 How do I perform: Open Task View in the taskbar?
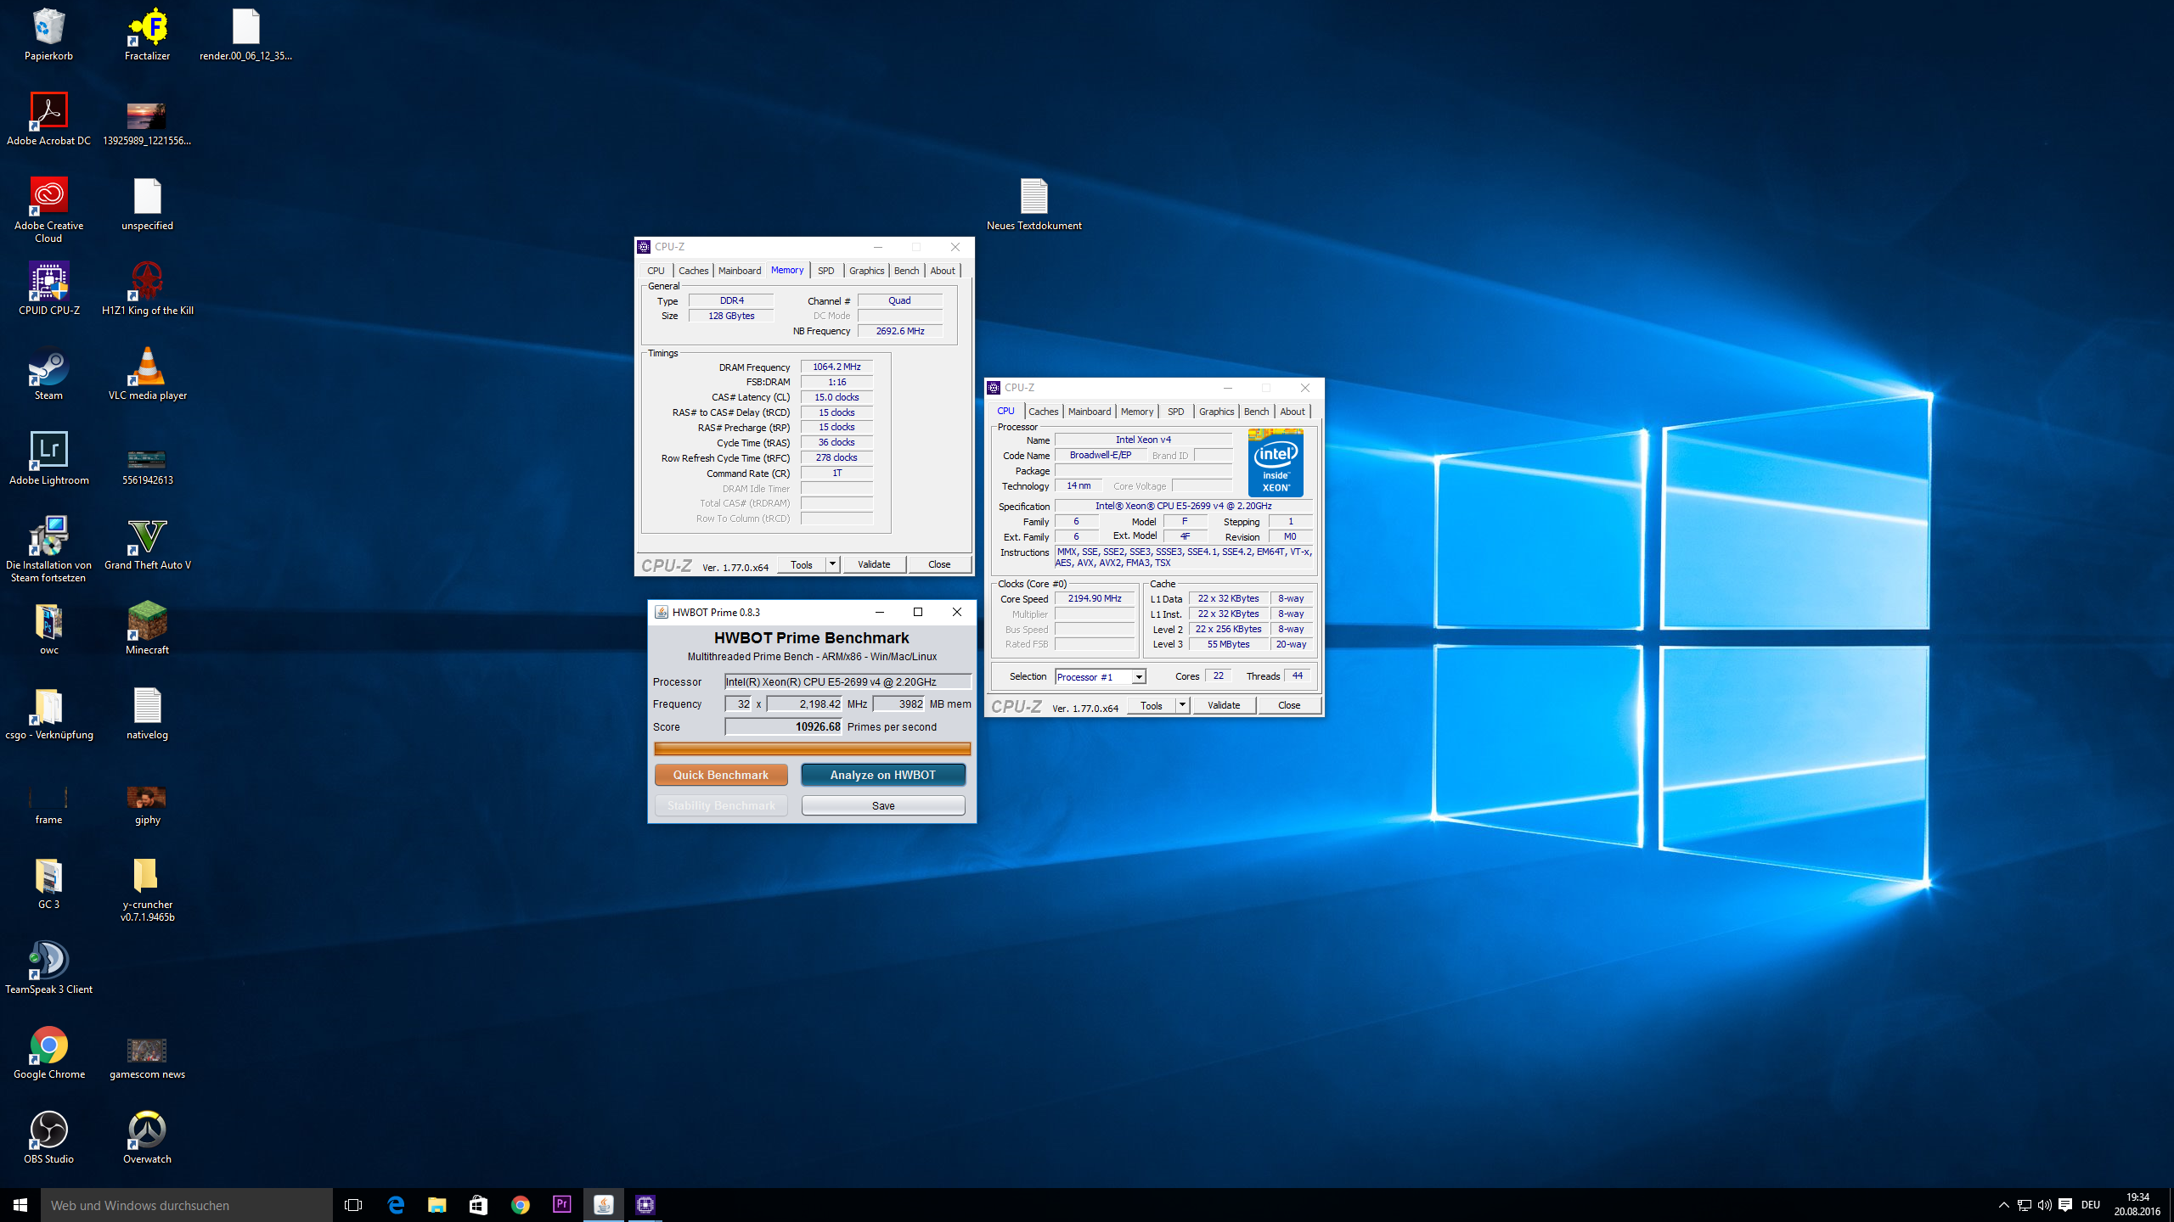click(353, 1205)
